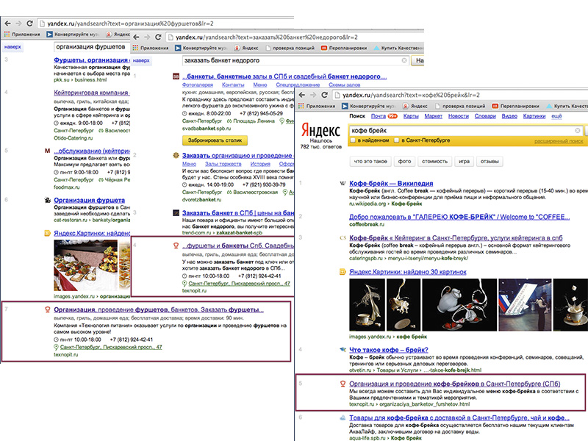The image size is (588, 441).
Task: Click the Яндекс logo
Action: tap(320, 131)
